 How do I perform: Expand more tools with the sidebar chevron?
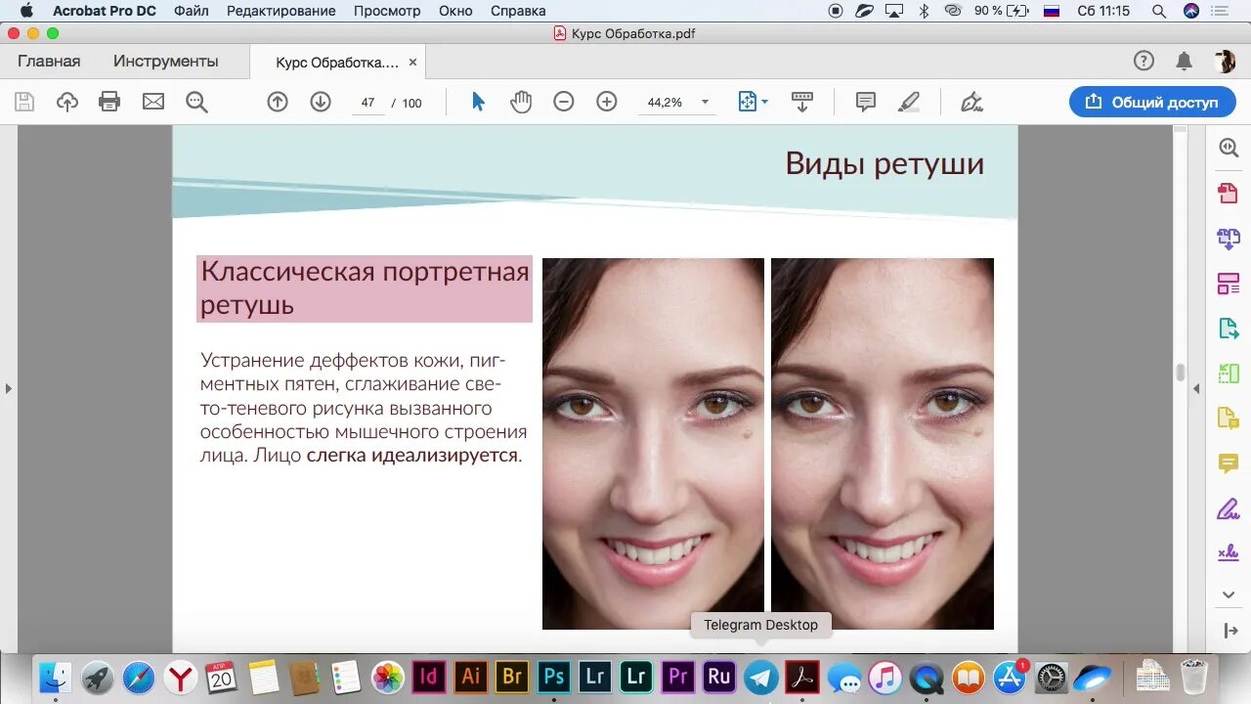point(1228,594)
